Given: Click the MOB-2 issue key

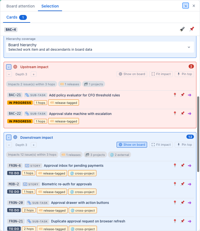Looking at the screenshot, I should (x=14, y=184).
